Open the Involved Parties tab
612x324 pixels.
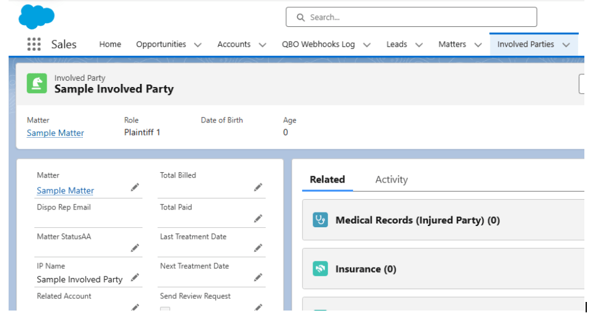tap(525, 44)
